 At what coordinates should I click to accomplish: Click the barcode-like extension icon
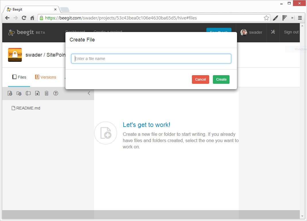(285, 18)
